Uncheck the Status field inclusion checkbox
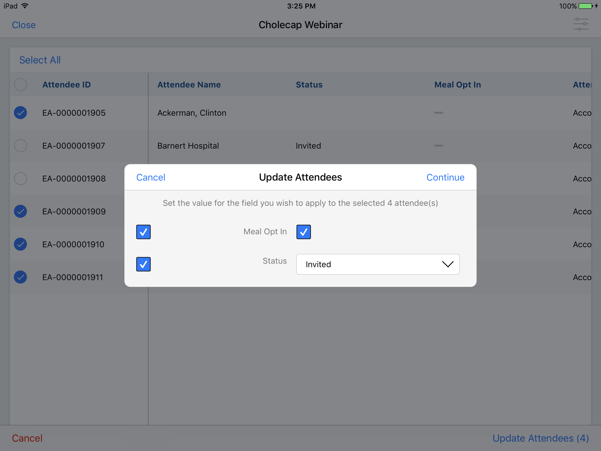This screenshot has height=451, width=601. (x=144, y=264)
